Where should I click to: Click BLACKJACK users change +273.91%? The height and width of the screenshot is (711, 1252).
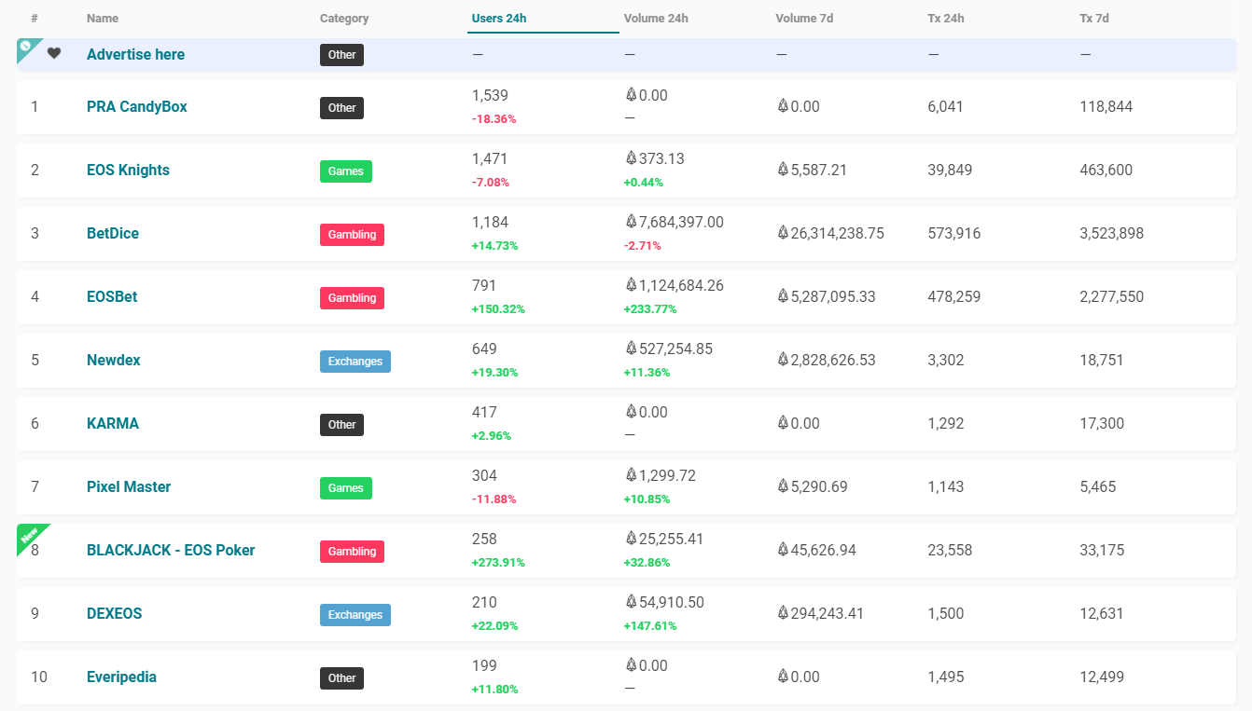pos(498,562)
